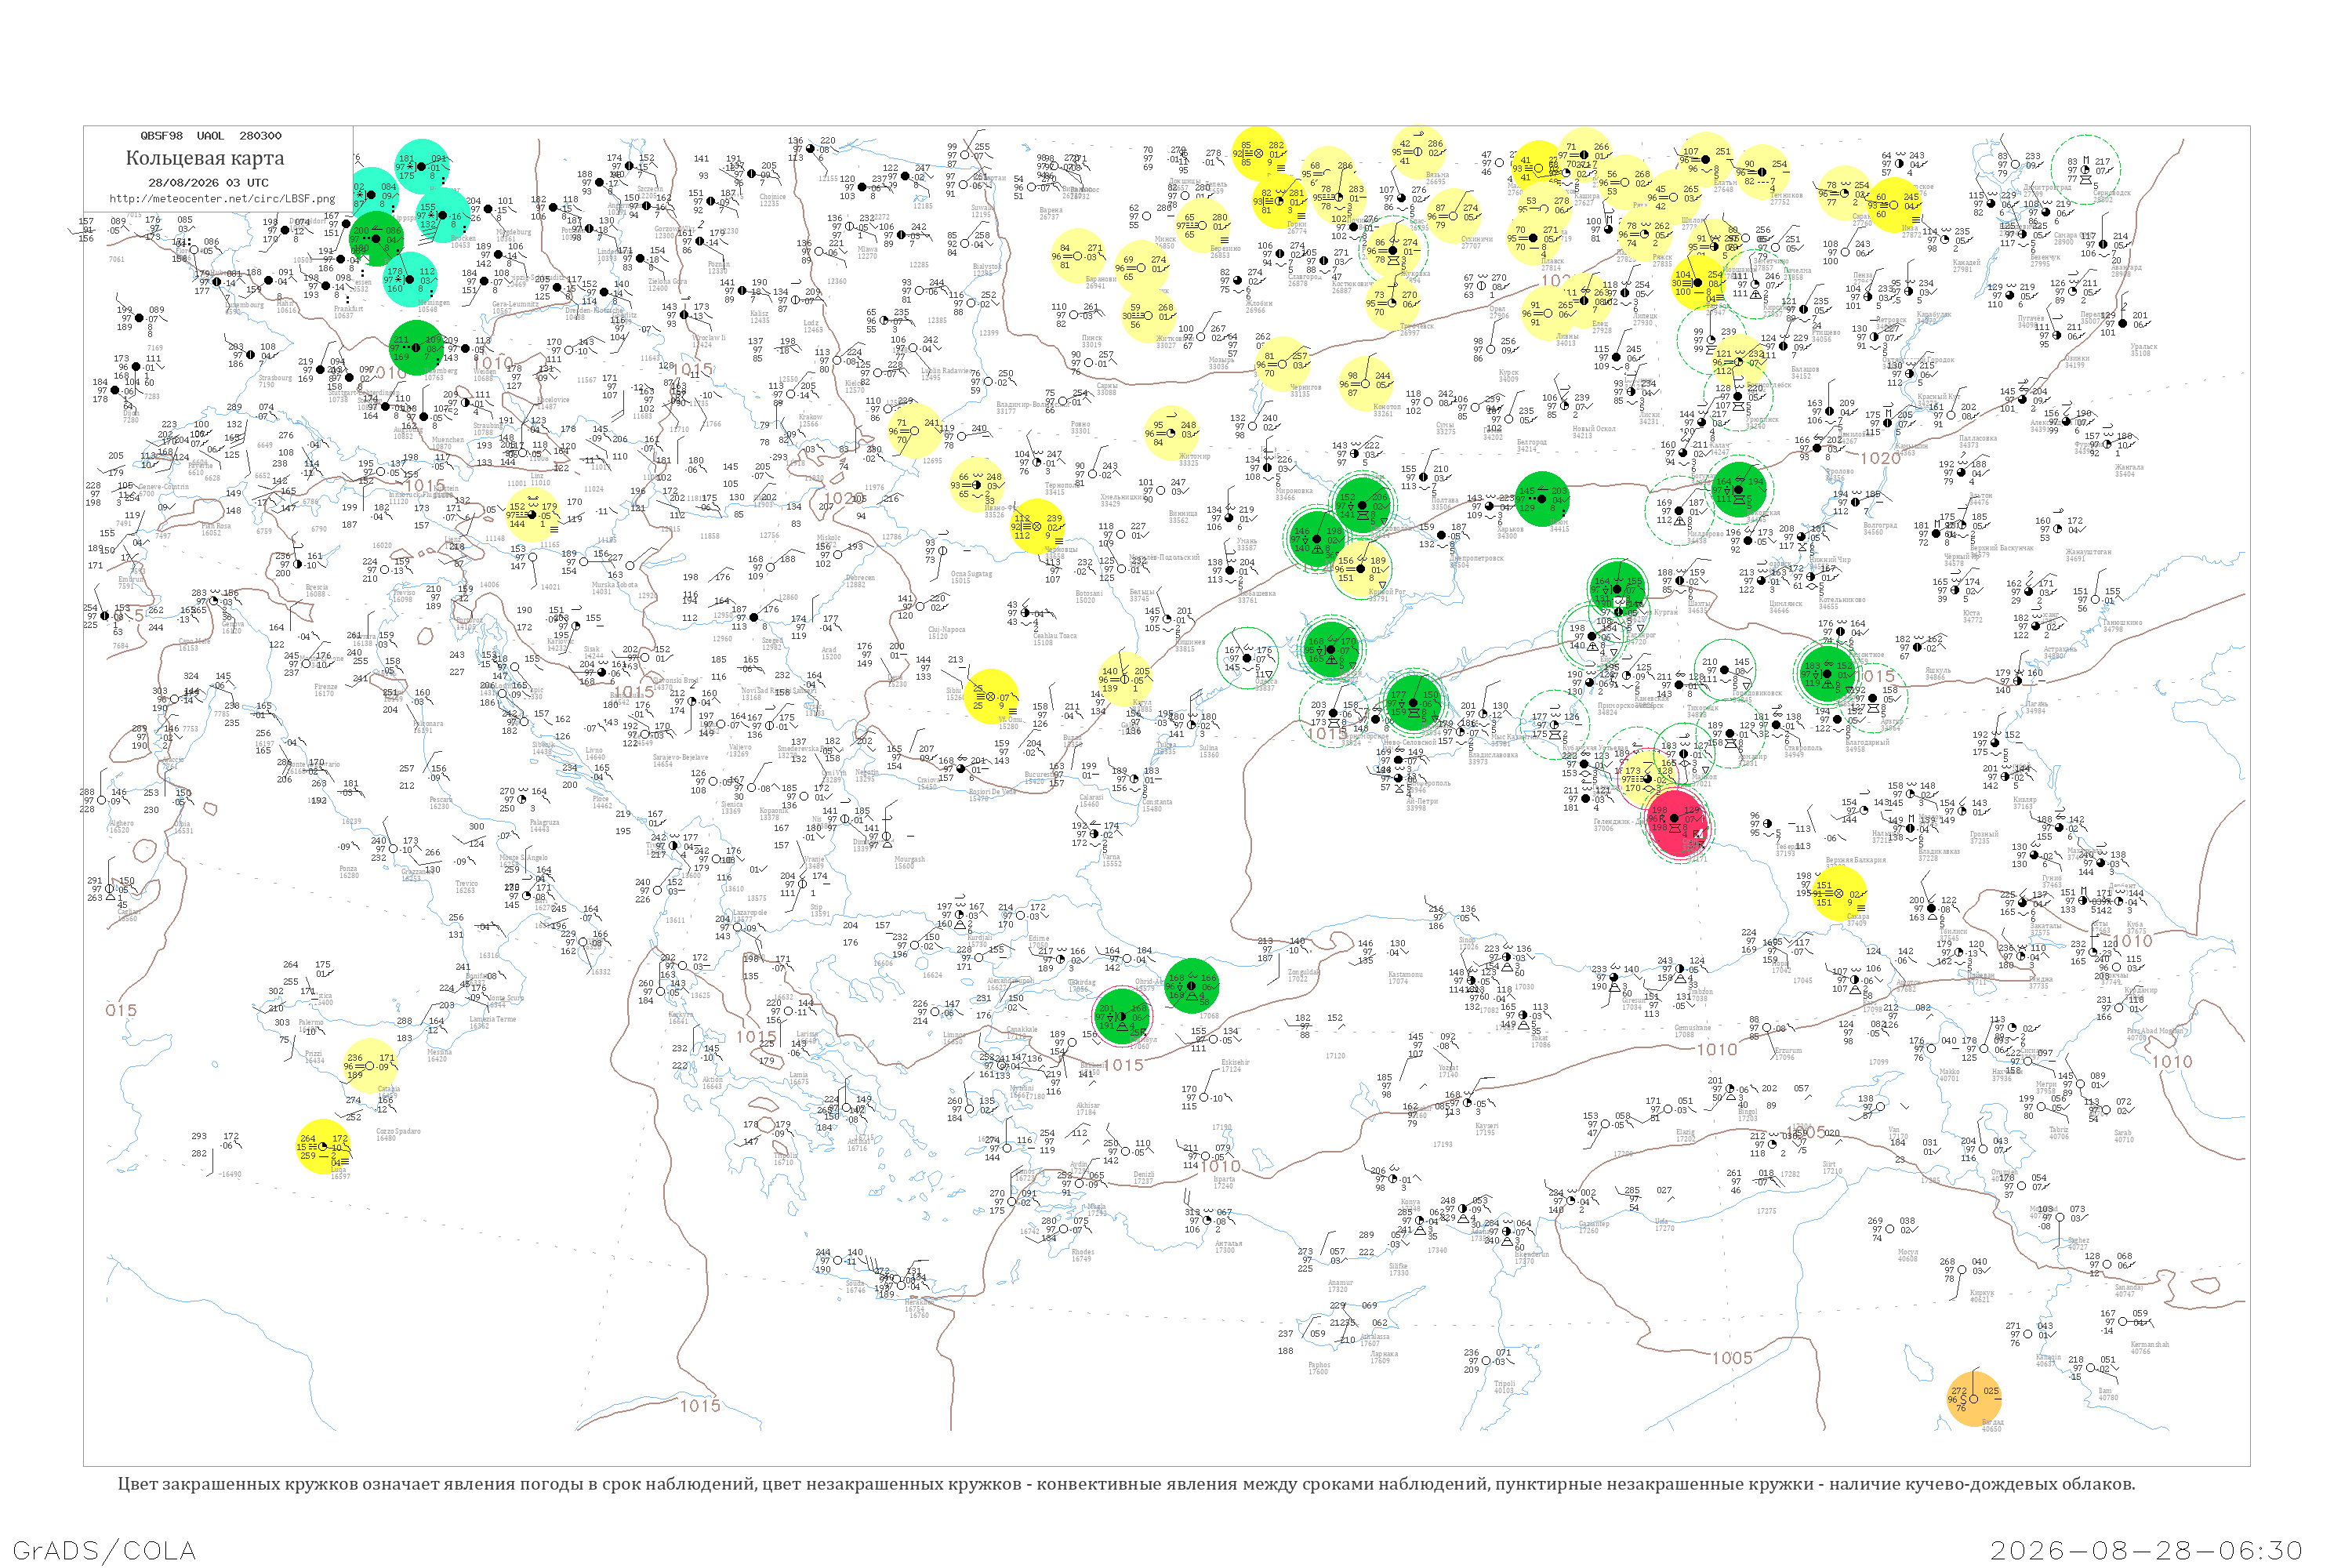Click the timestamp "2026-08-28-06:30"
Viewport: 2352px width, 1568px height.
coord(2147,1550)
